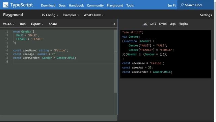Click line number 6 in gutter
216x122 pixels.
(x=7, y=50)
